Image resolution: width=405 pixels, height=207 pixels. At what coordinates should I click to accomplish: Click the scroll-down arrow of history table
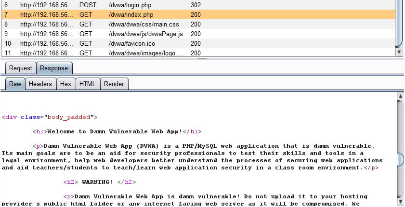click(x=399, y=52)
